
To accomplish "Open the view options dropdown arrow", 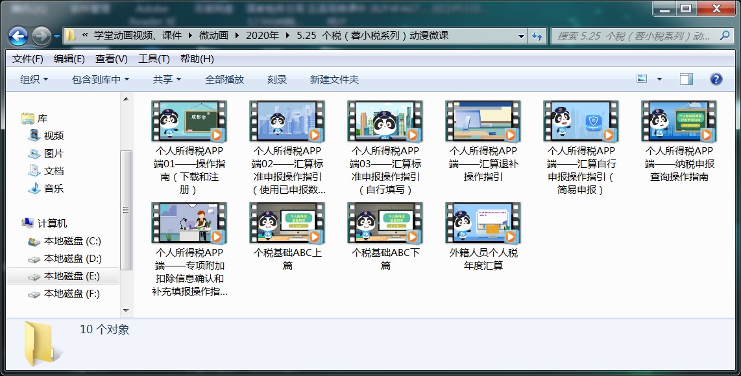I will tap(659, 79).
